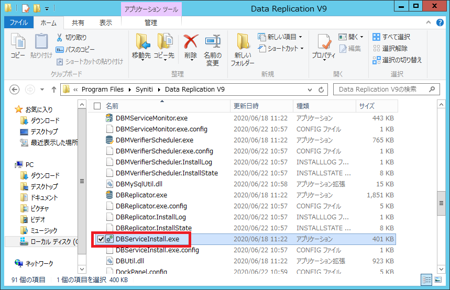Viewport: 450px width, 290px height.
Task: Switch to Details view icon in status bar
Action: pos(426,280)
